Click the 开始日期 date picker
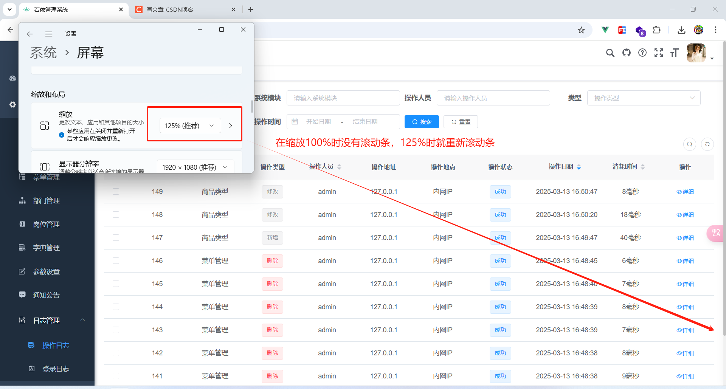 pyautogui.click(x=318, y=122)
